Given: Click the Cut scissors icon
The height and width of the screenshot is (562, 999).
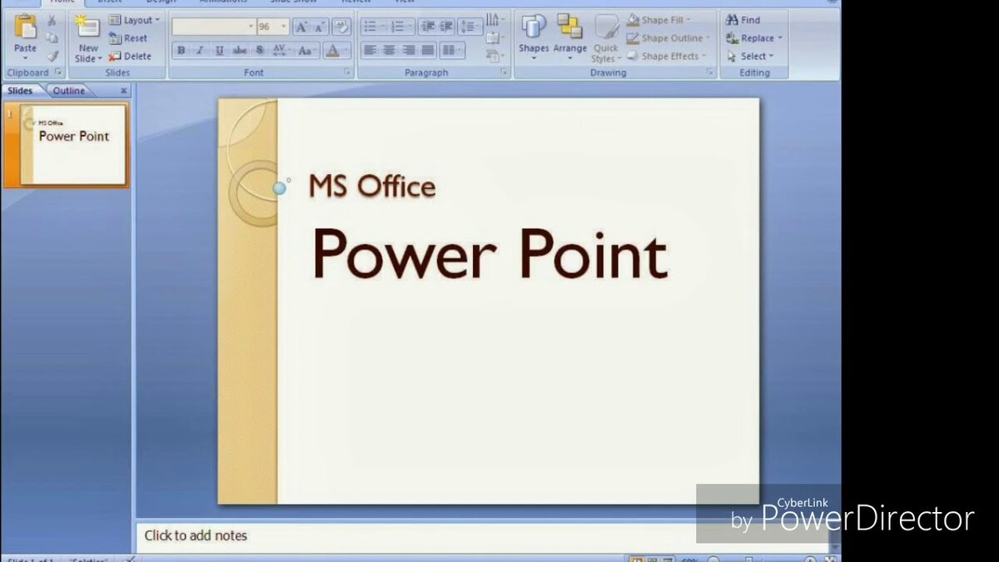Looking at the screenshot, I should tap(52, 21).
